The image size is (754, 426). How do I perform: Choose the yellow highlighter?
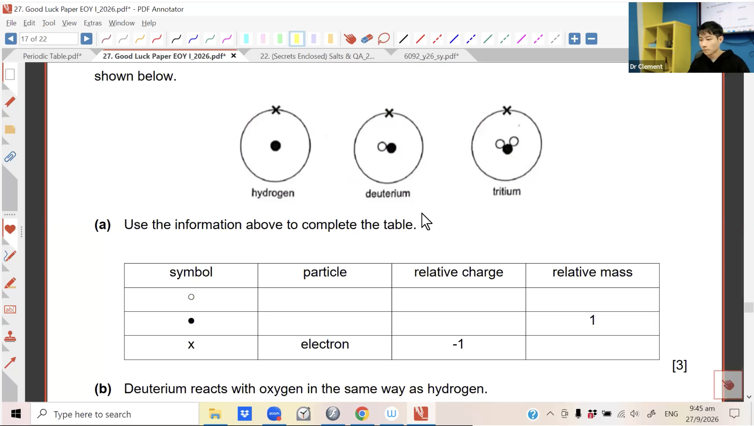pos(297,39)
